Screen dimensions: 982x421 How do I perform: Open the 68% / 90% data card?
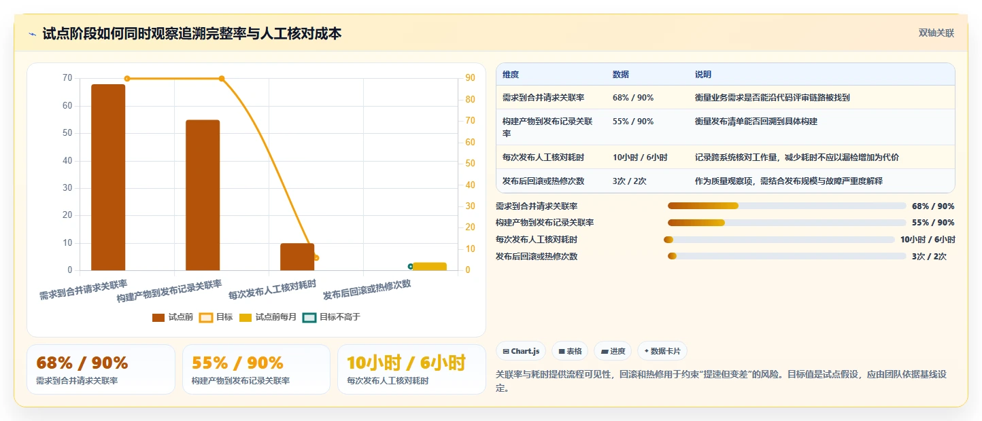point(101,369)
